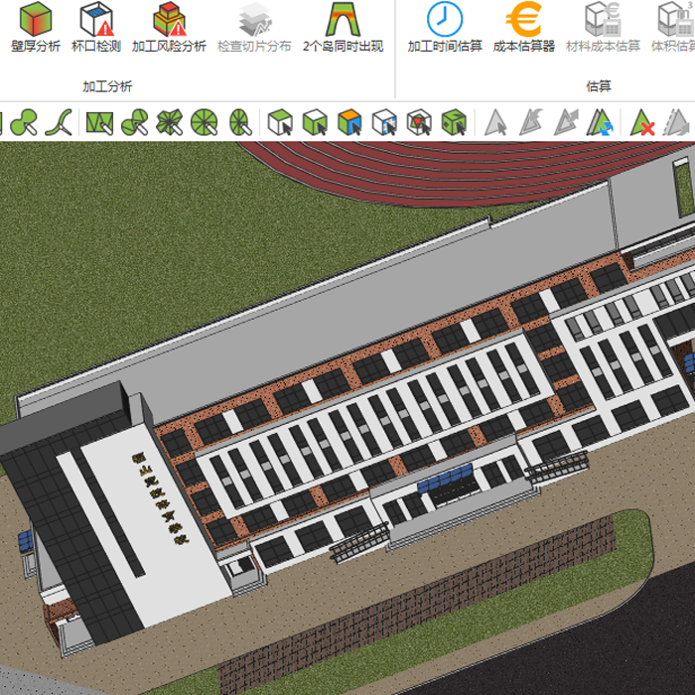Click the greyed-out 材料成本估算 icon
This screenshot has width=695, height=695.
pos(603,20)
